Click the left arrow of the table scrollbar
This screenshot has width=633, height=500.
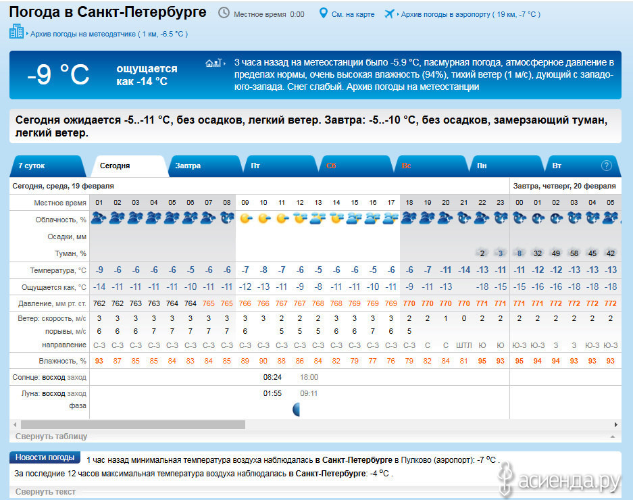click(x=15, y=424)
